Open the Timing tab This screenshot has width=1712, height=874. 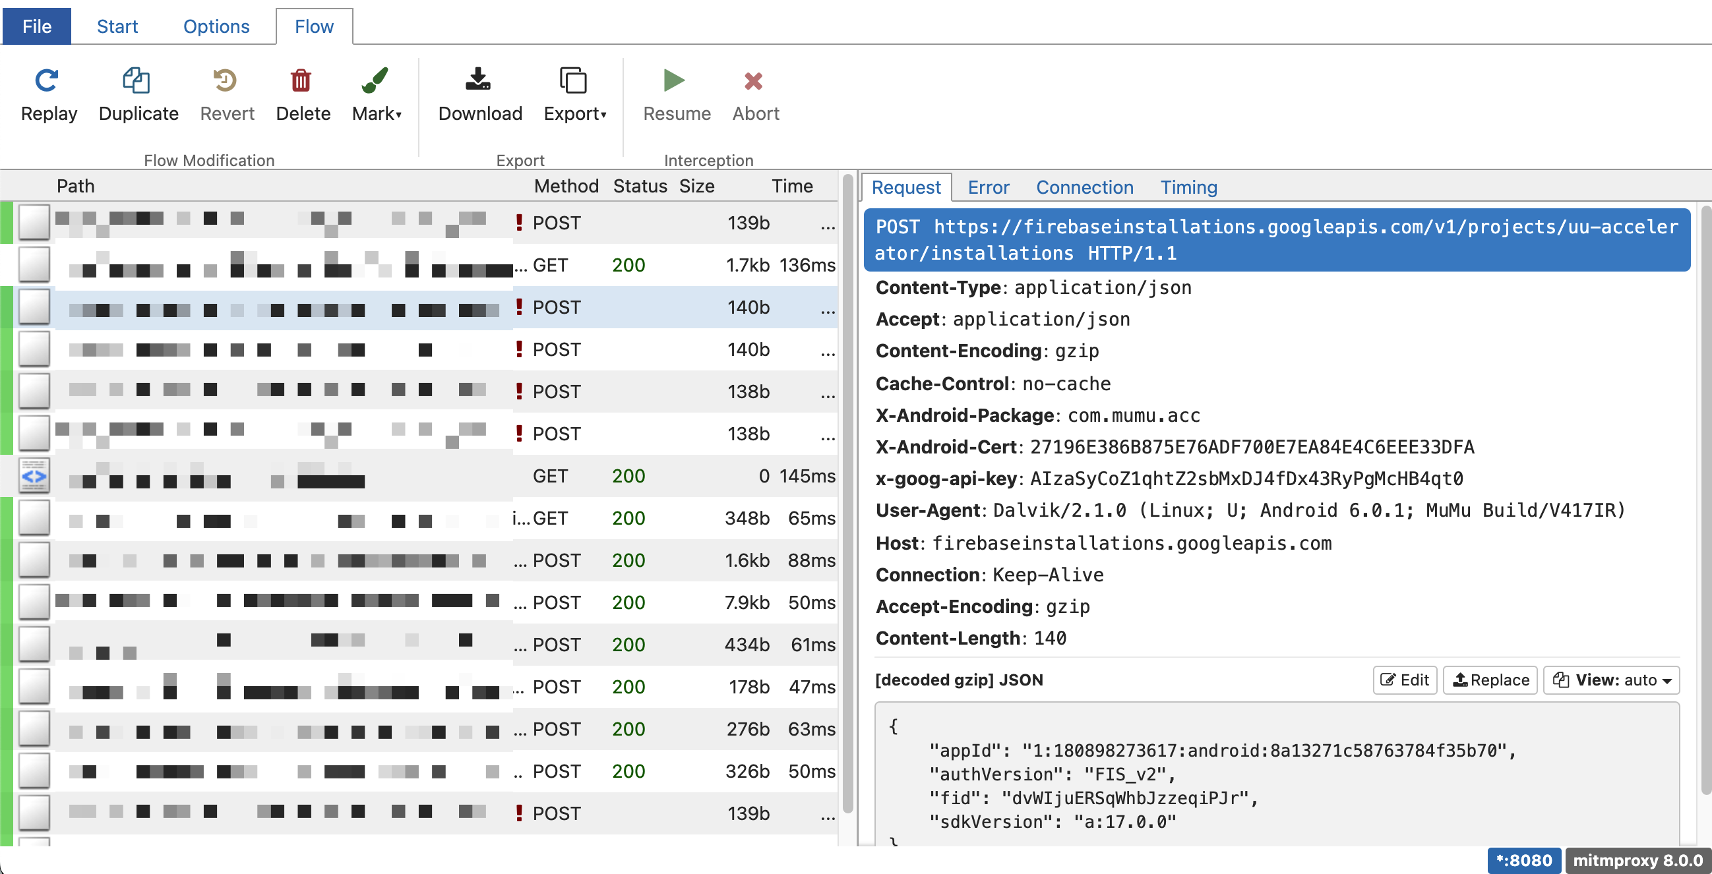1188,187
